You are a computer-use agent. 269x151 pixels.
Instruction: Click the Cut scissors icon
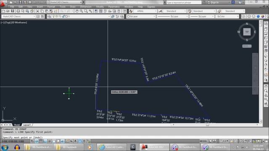point(37,11)
